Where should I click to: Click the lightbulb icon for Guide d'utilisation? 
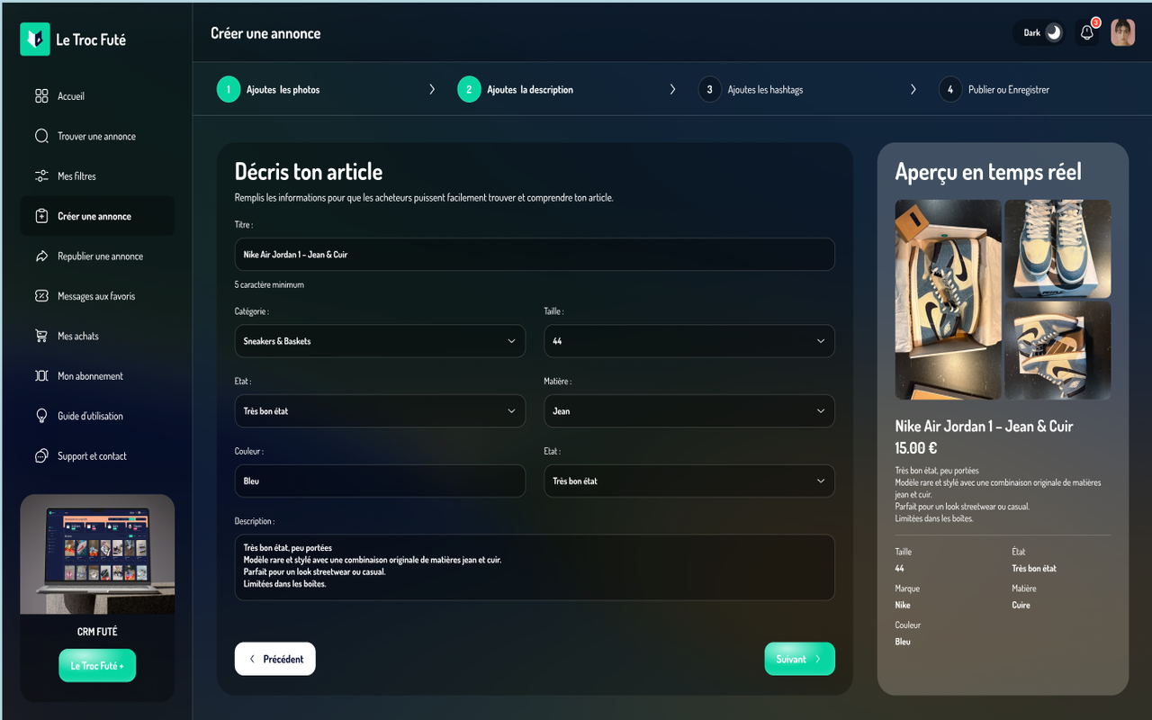(x=41, y=416)
